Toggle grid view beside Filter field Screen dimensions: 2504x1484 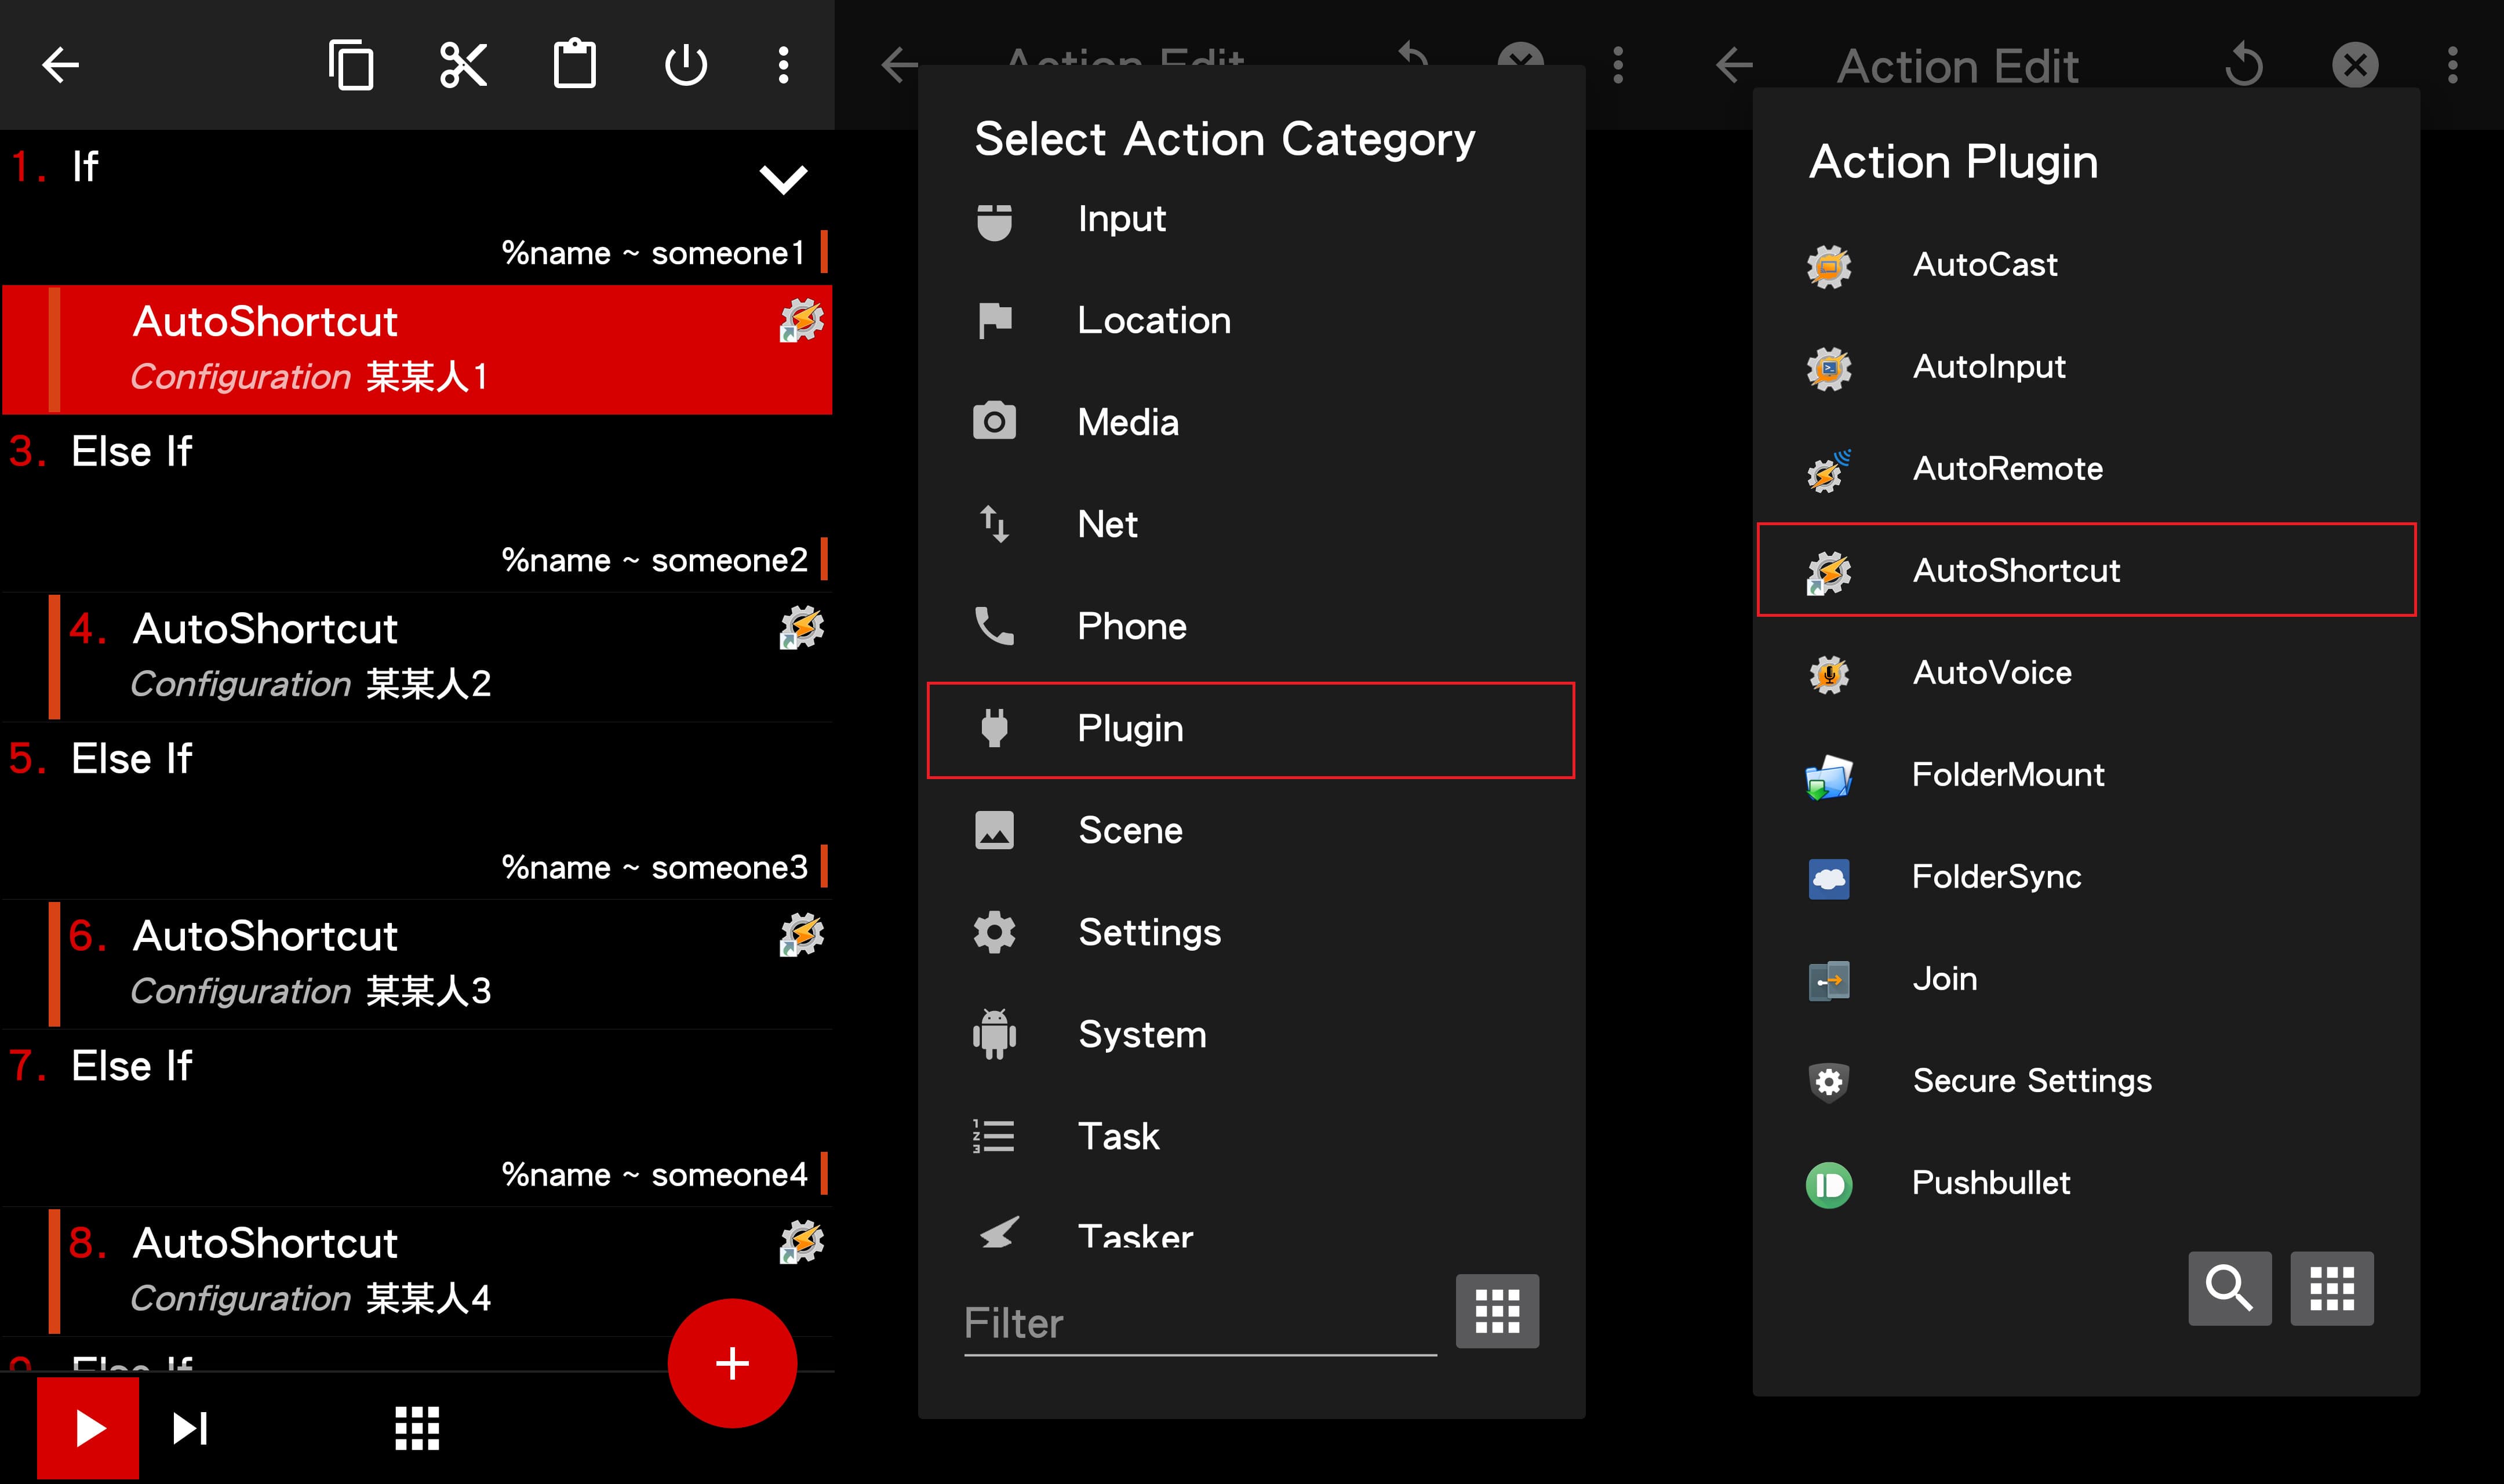click(x=1497, y=1311)
